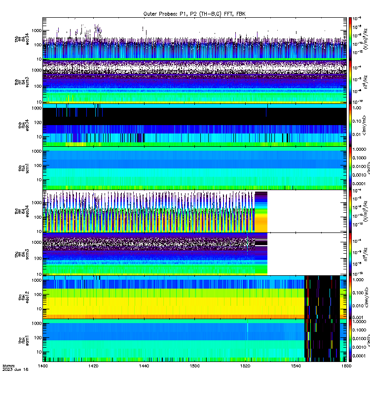This screenshot has width=370, height=394.
Task: Click inside the thb fff eac34 spectrogram panel
Action: (194, 38)
